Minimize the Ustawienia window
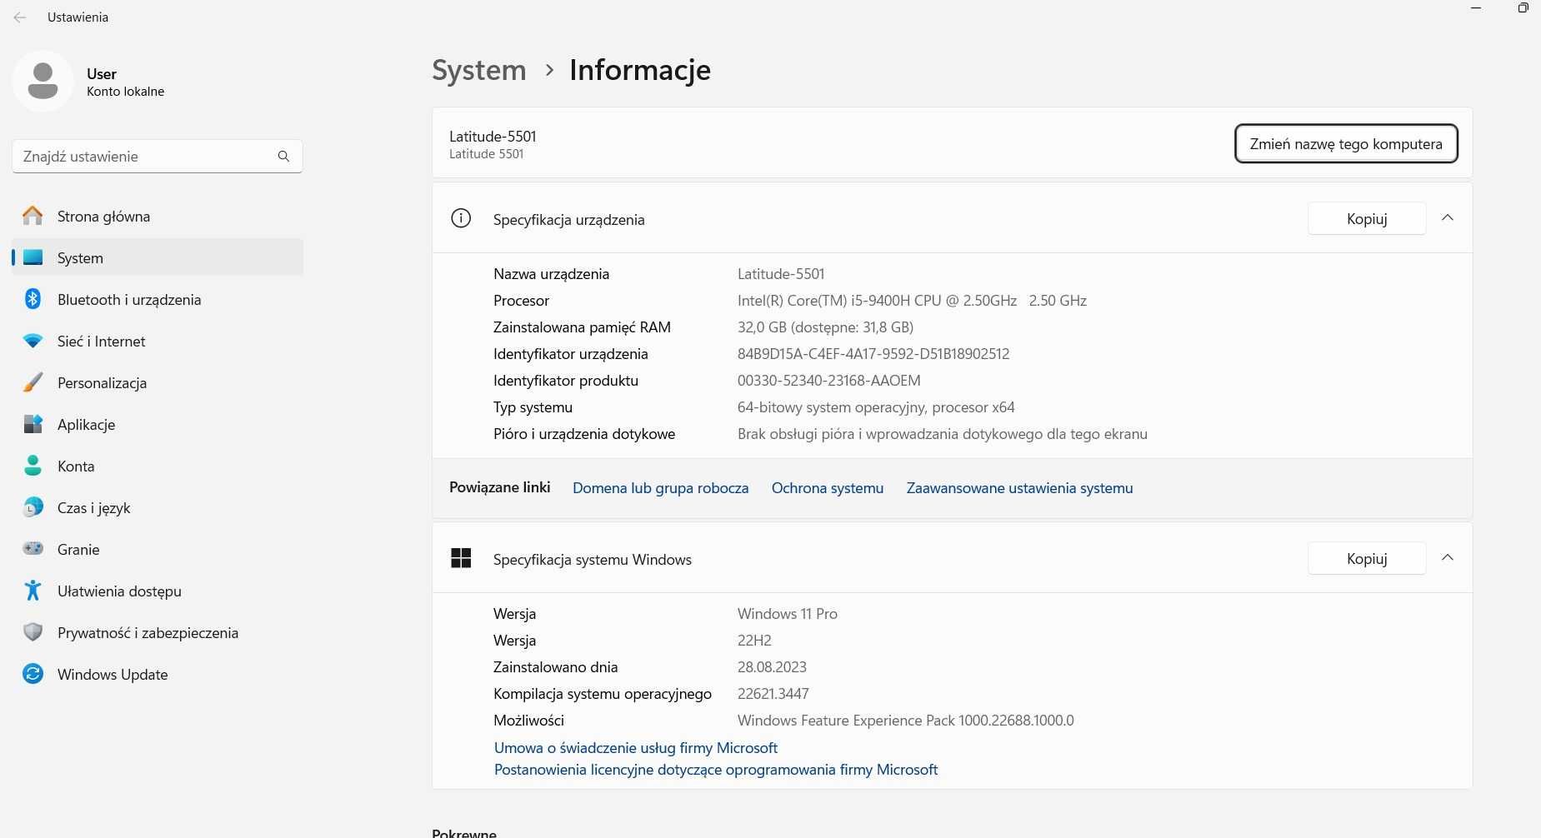 tap(1476, 8)
